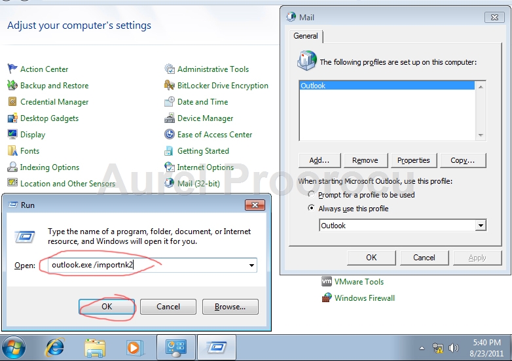Expand the Outlook profile dropdown

click(x=481, y=226)
